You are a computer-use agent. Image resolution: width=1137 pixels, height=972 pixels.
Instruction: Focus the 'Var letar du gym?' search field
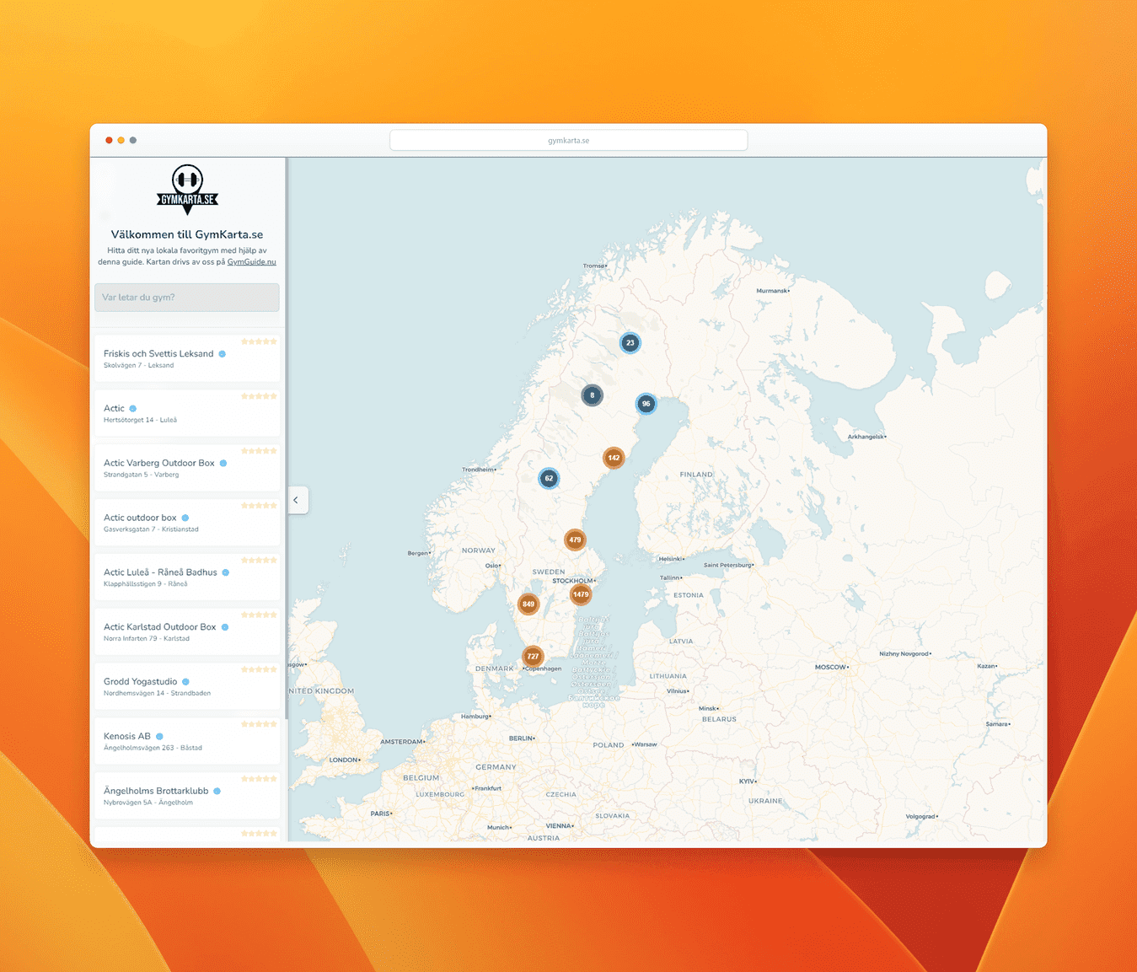click(186, 298)
